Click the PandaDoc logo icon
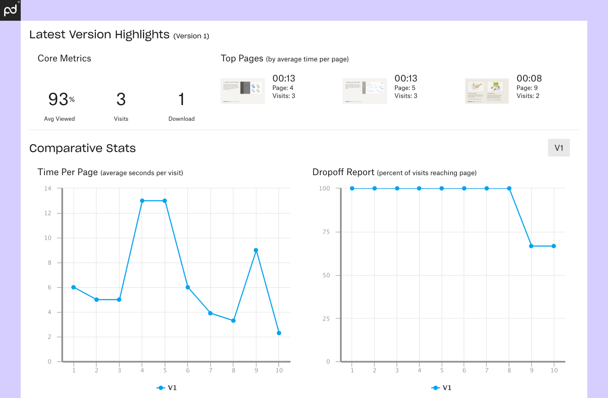The width and height of the screenshot is (608, 398). 10,10
